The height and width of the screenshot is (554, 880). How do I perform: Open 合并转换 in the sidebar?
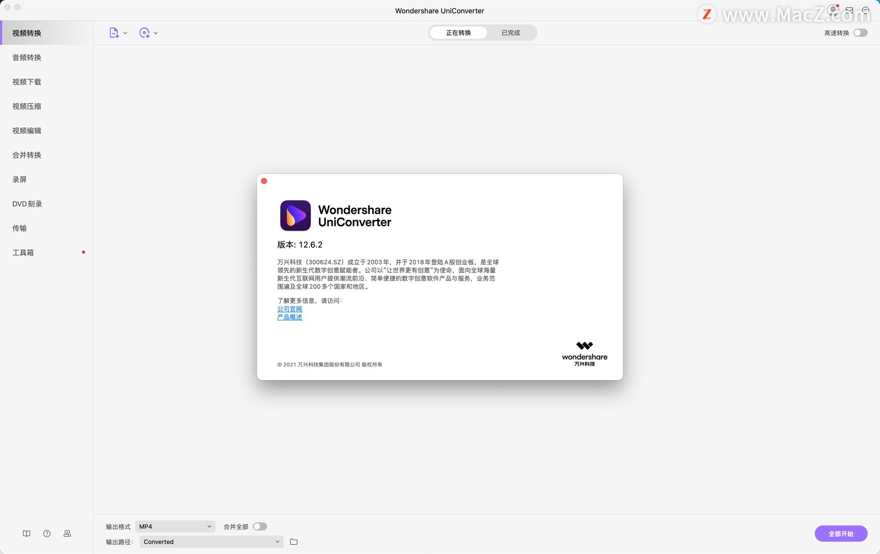coord(47,155)
